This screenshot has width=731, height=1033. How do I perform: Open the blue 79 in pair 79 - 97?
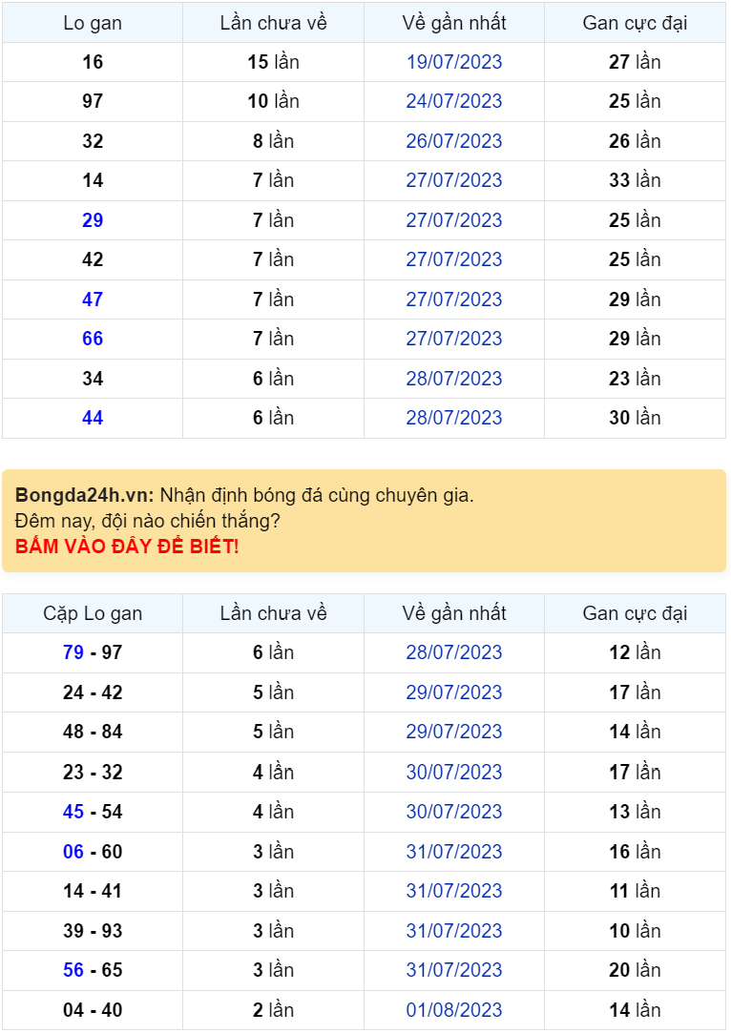click(x=73, y=652)
